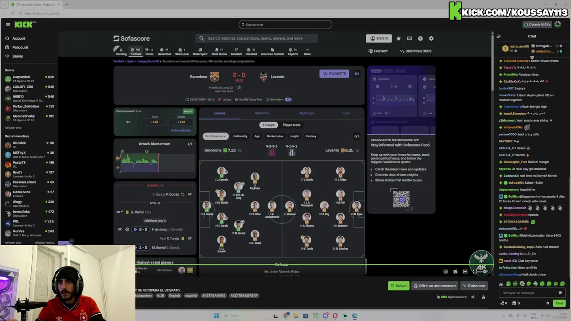Click Under 1.83 odds box
571x321 pixels.
(x=181, y=122)
